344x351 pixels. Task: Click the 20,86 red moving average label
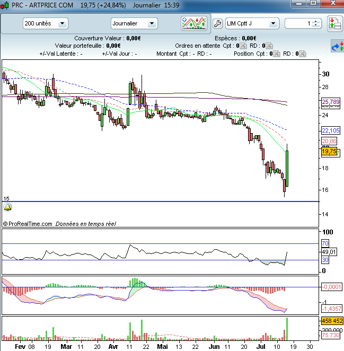[x=329, y=141]
